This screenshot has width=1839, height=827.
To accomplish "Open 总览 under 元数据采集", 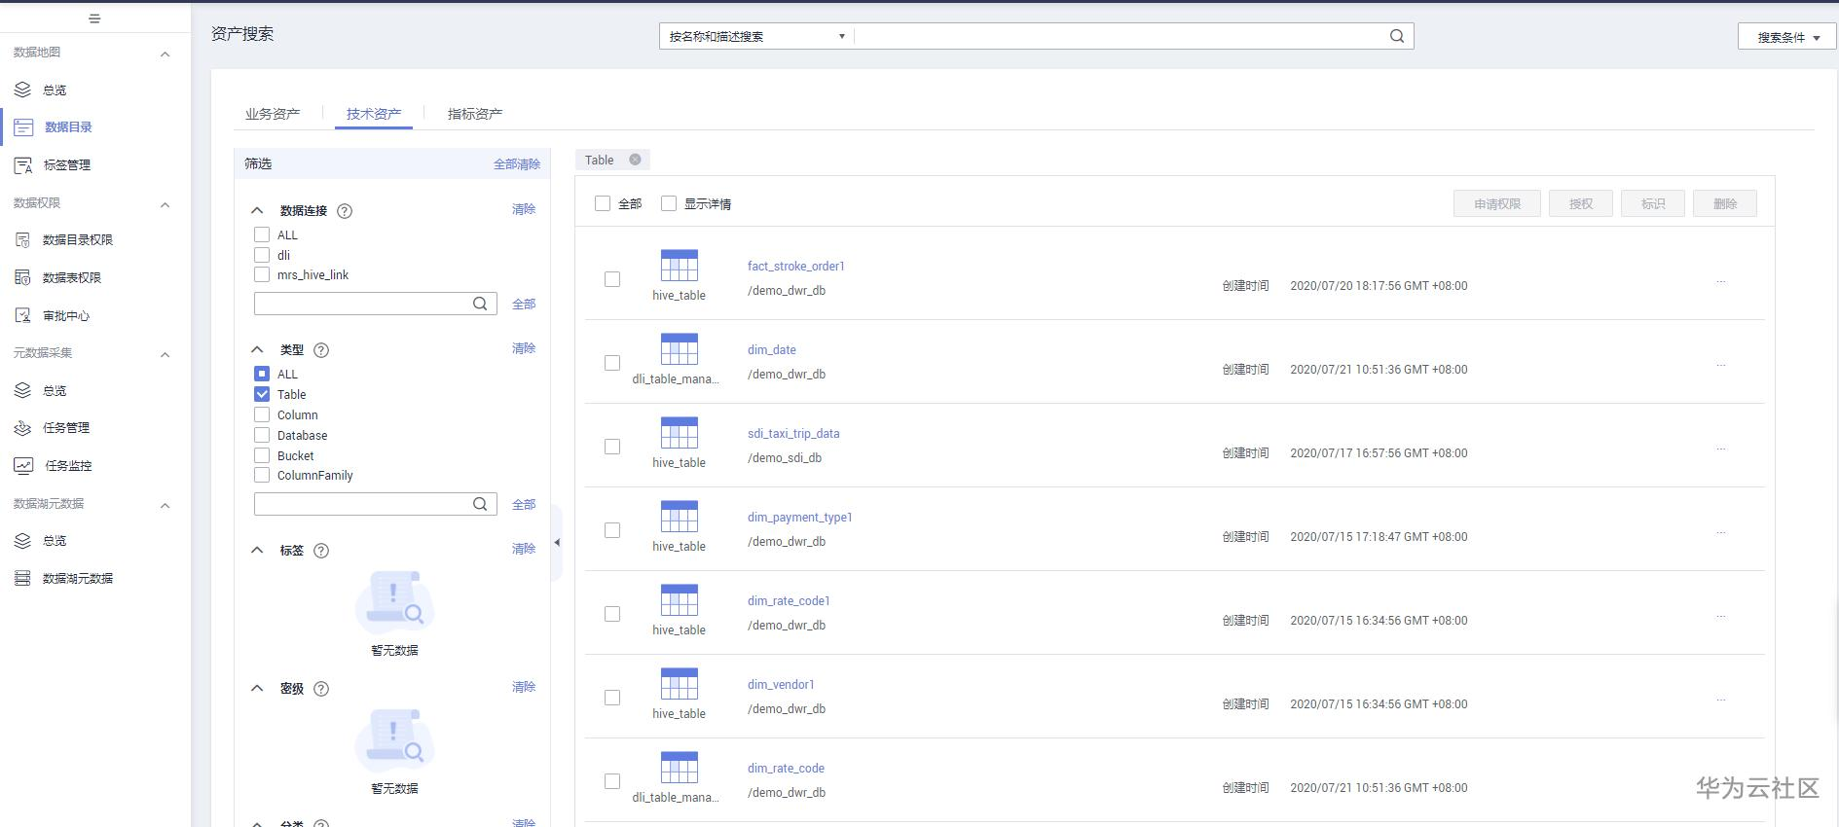I will click(55, 391).
